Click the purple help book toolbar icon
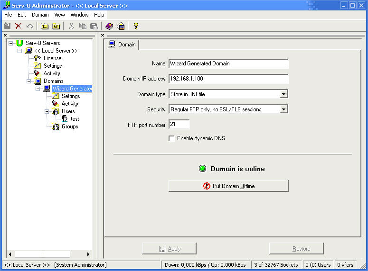 109,26
